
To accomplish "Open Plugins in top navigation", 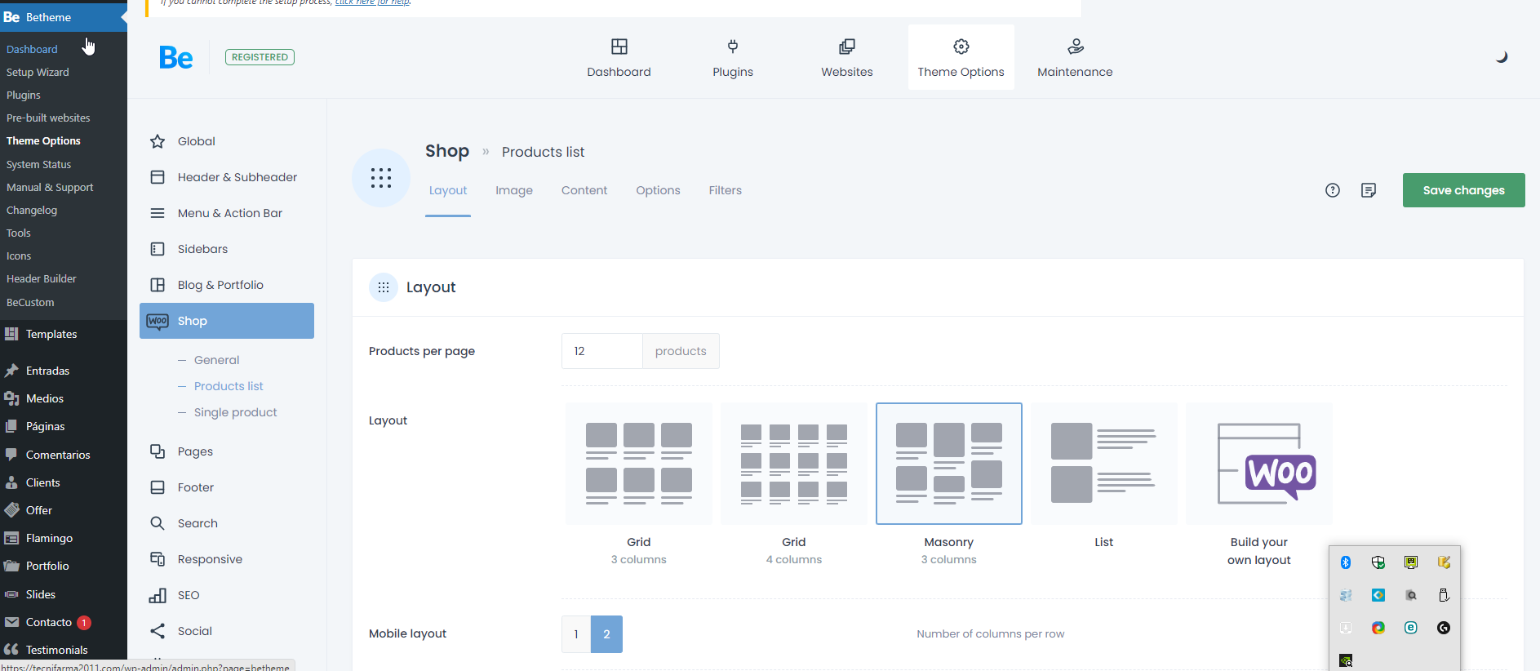I will click(733, 57).
